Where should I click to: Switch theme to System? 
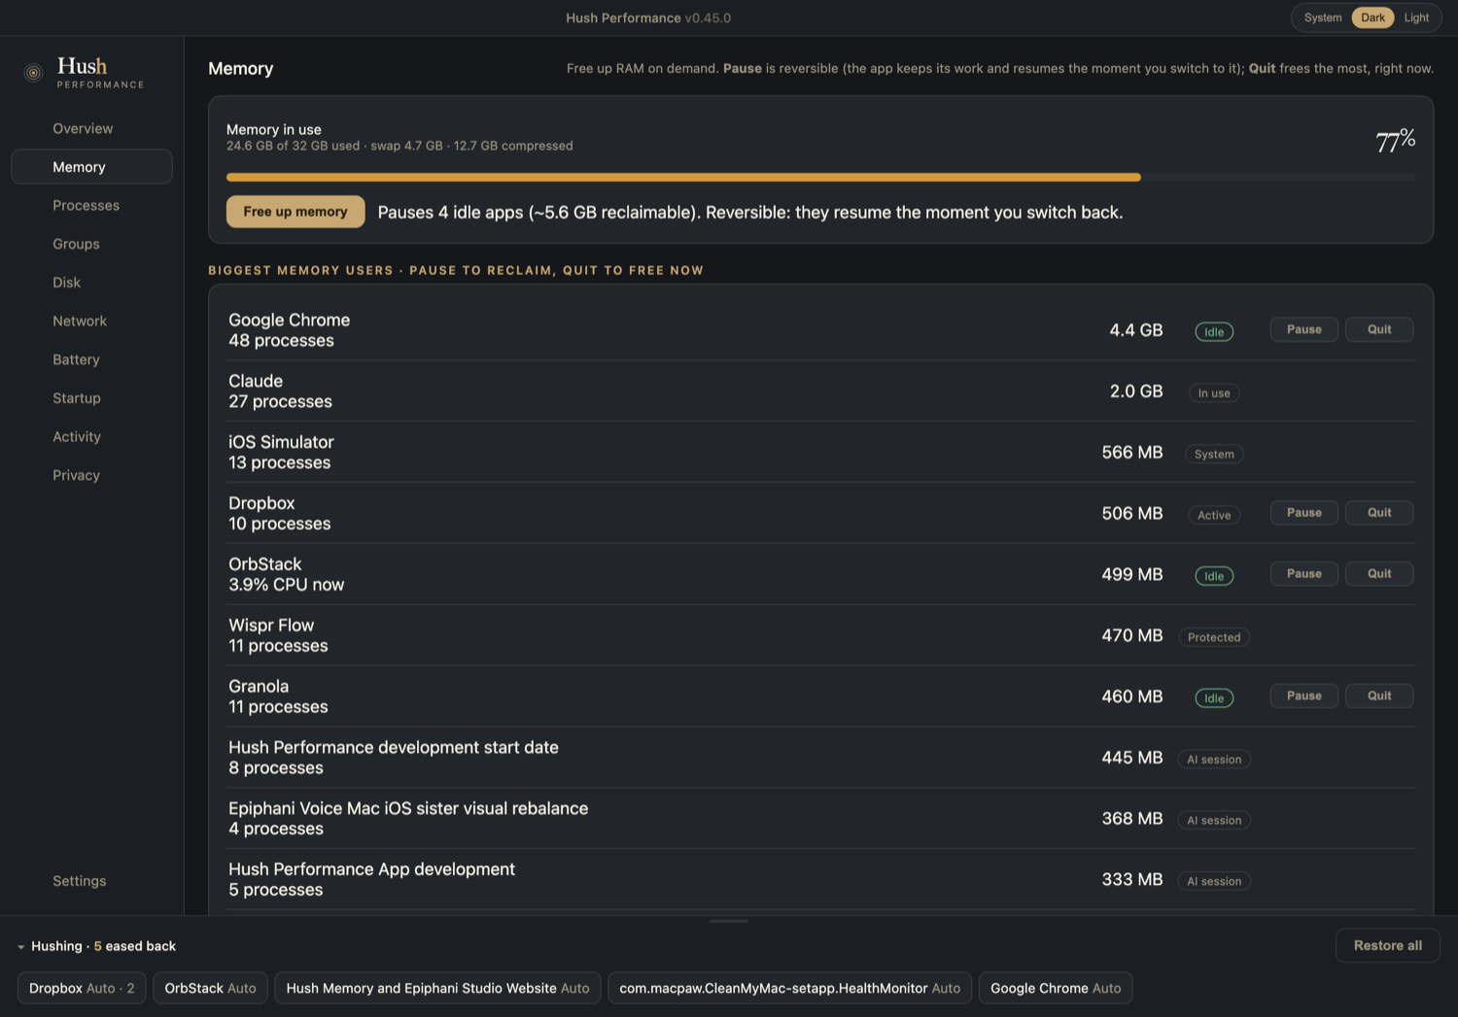(1323, 17)
